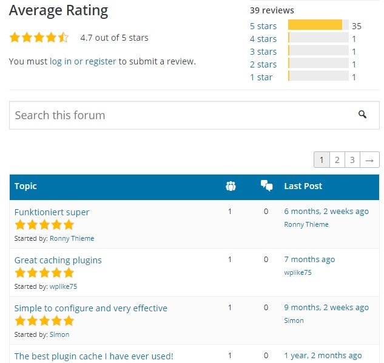Filter reviews by 5 stars
This screenshot has width=384, height=363.
(x=263, y=26)
